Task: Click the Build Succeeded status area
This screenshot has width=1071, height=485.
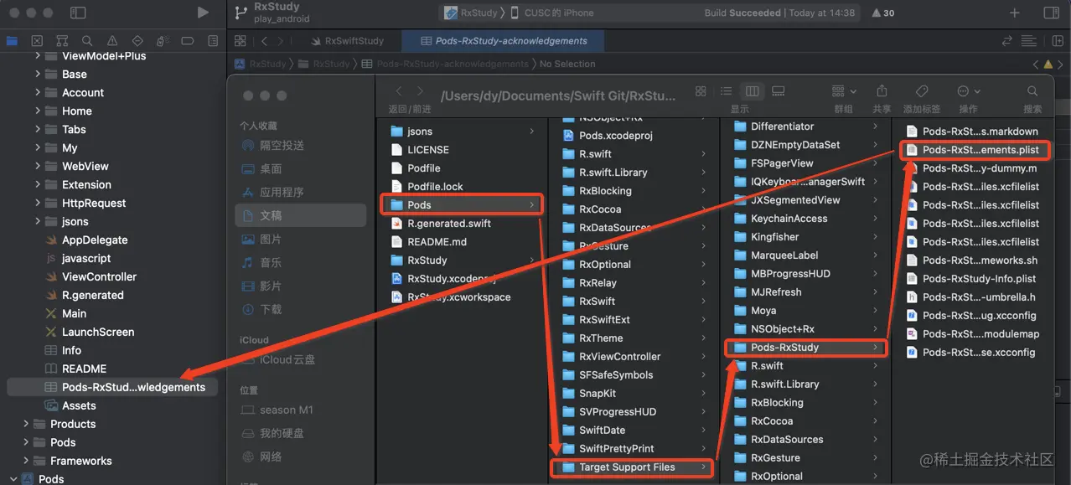Action: click(779, 13)
